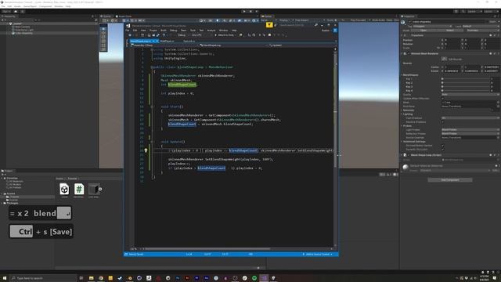Select the scene asset thumbnail in Project panel
This screenshot has width=501, height=282.
[x=64, y=189]
